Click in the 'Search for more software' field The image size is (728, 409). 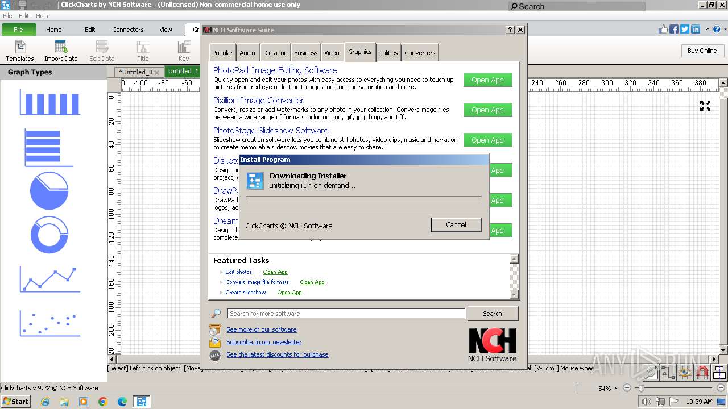coord(346,314)
